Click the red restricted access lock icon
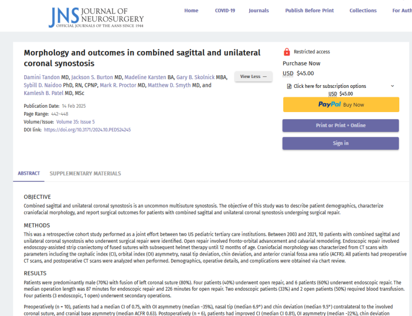This screenshot has width=412, height=316. click(x=287, y=52)
